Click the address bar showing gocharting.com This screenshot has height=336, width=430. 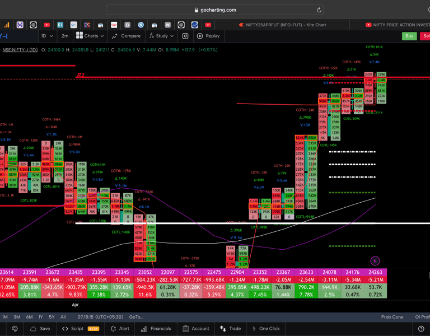tap(215, 10)
